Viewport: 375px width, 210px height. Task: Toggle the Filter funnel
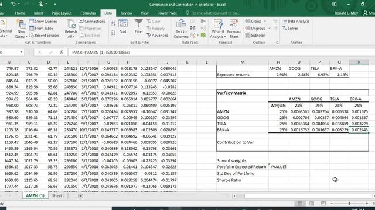coord(138,27)
